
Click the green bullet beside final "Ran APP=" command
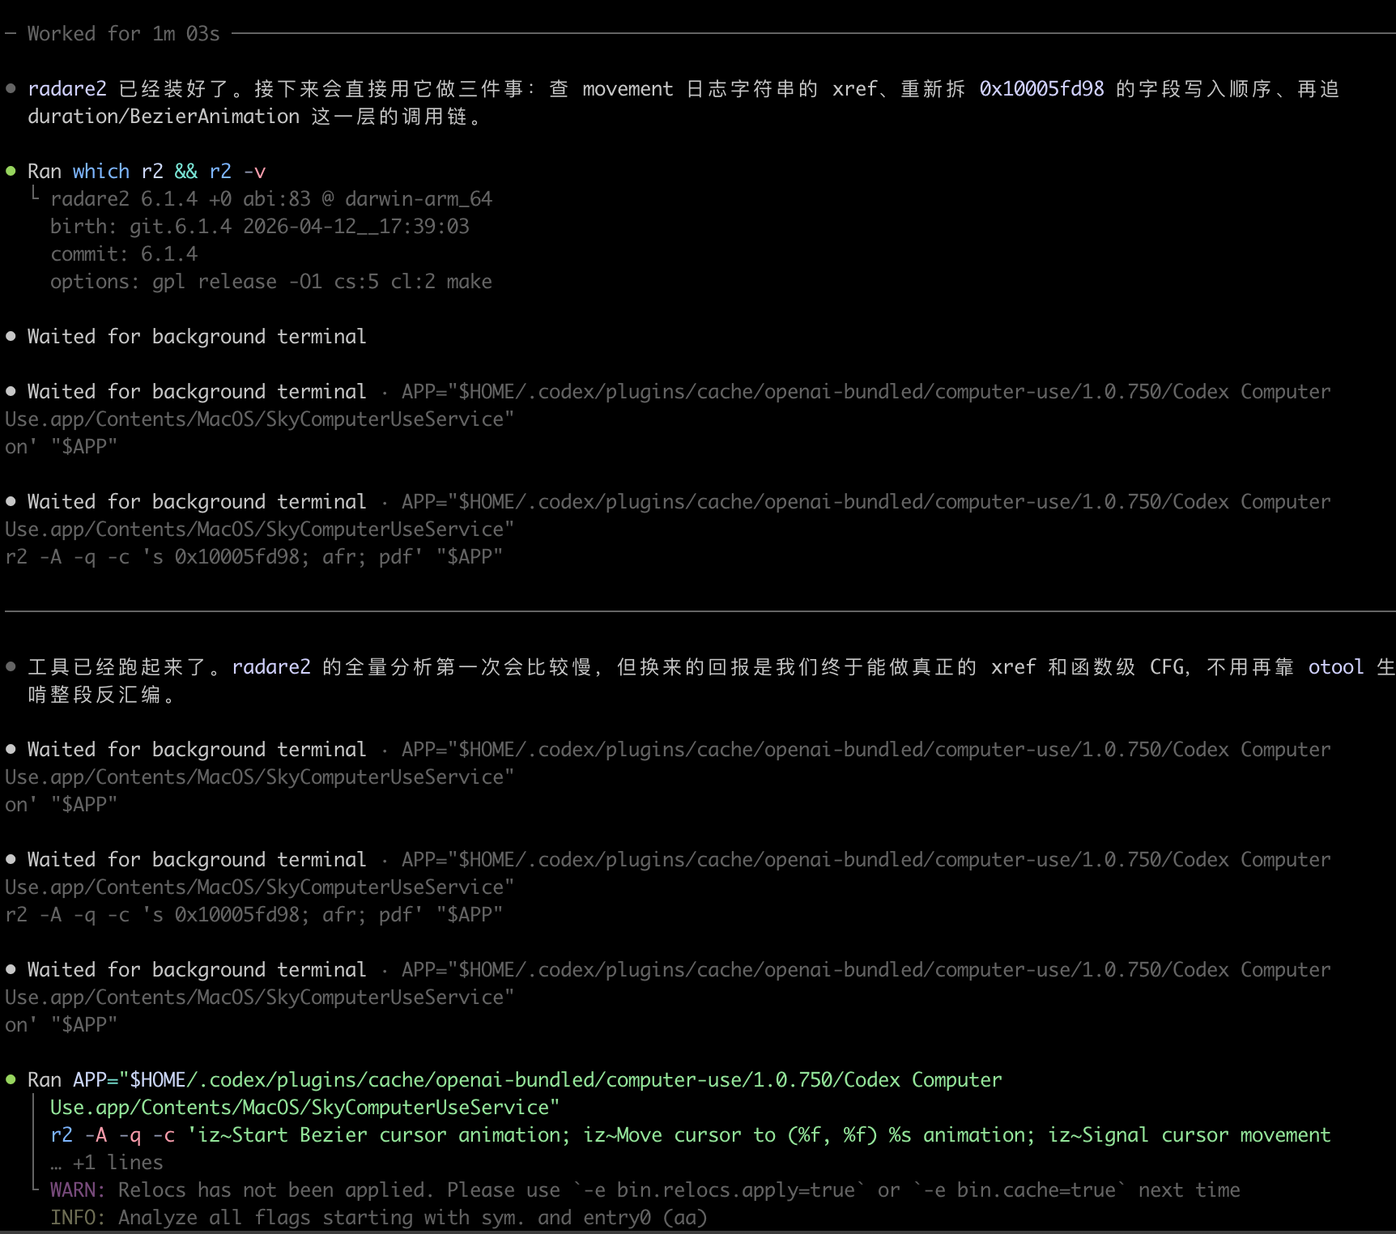coord(11,1079)
